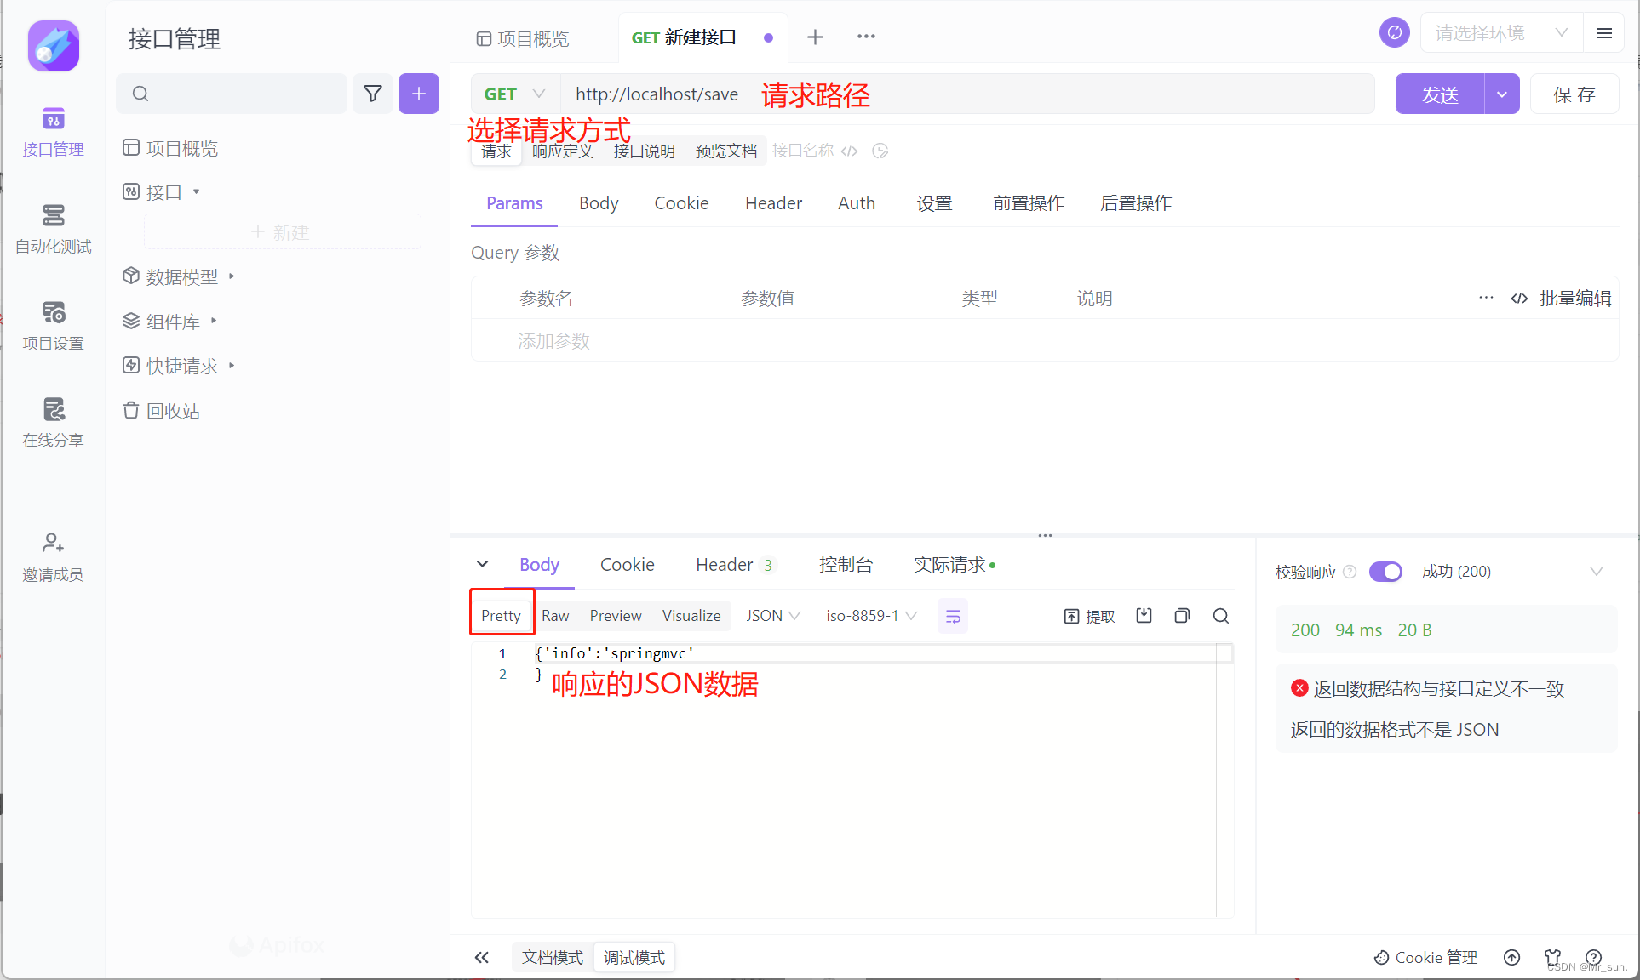This screenshot has height=980, width=1640.
Task: Click the sidebar search field
Action: pyautogui.click(x=232, y=94)
